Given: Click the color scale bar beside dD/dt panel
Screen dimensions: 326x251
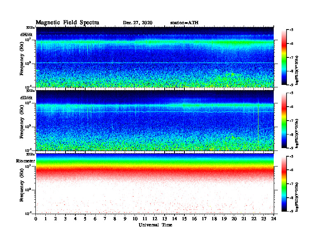Looking at the screenshot, I should pyautogui.click(x=284, y=121).
